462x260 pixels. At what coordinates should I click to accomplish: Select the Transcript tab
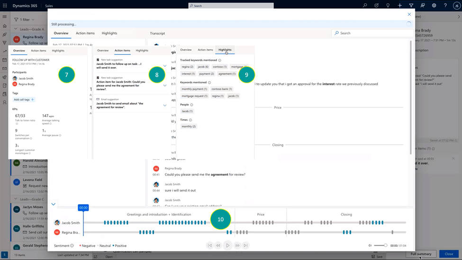point(157,33)
